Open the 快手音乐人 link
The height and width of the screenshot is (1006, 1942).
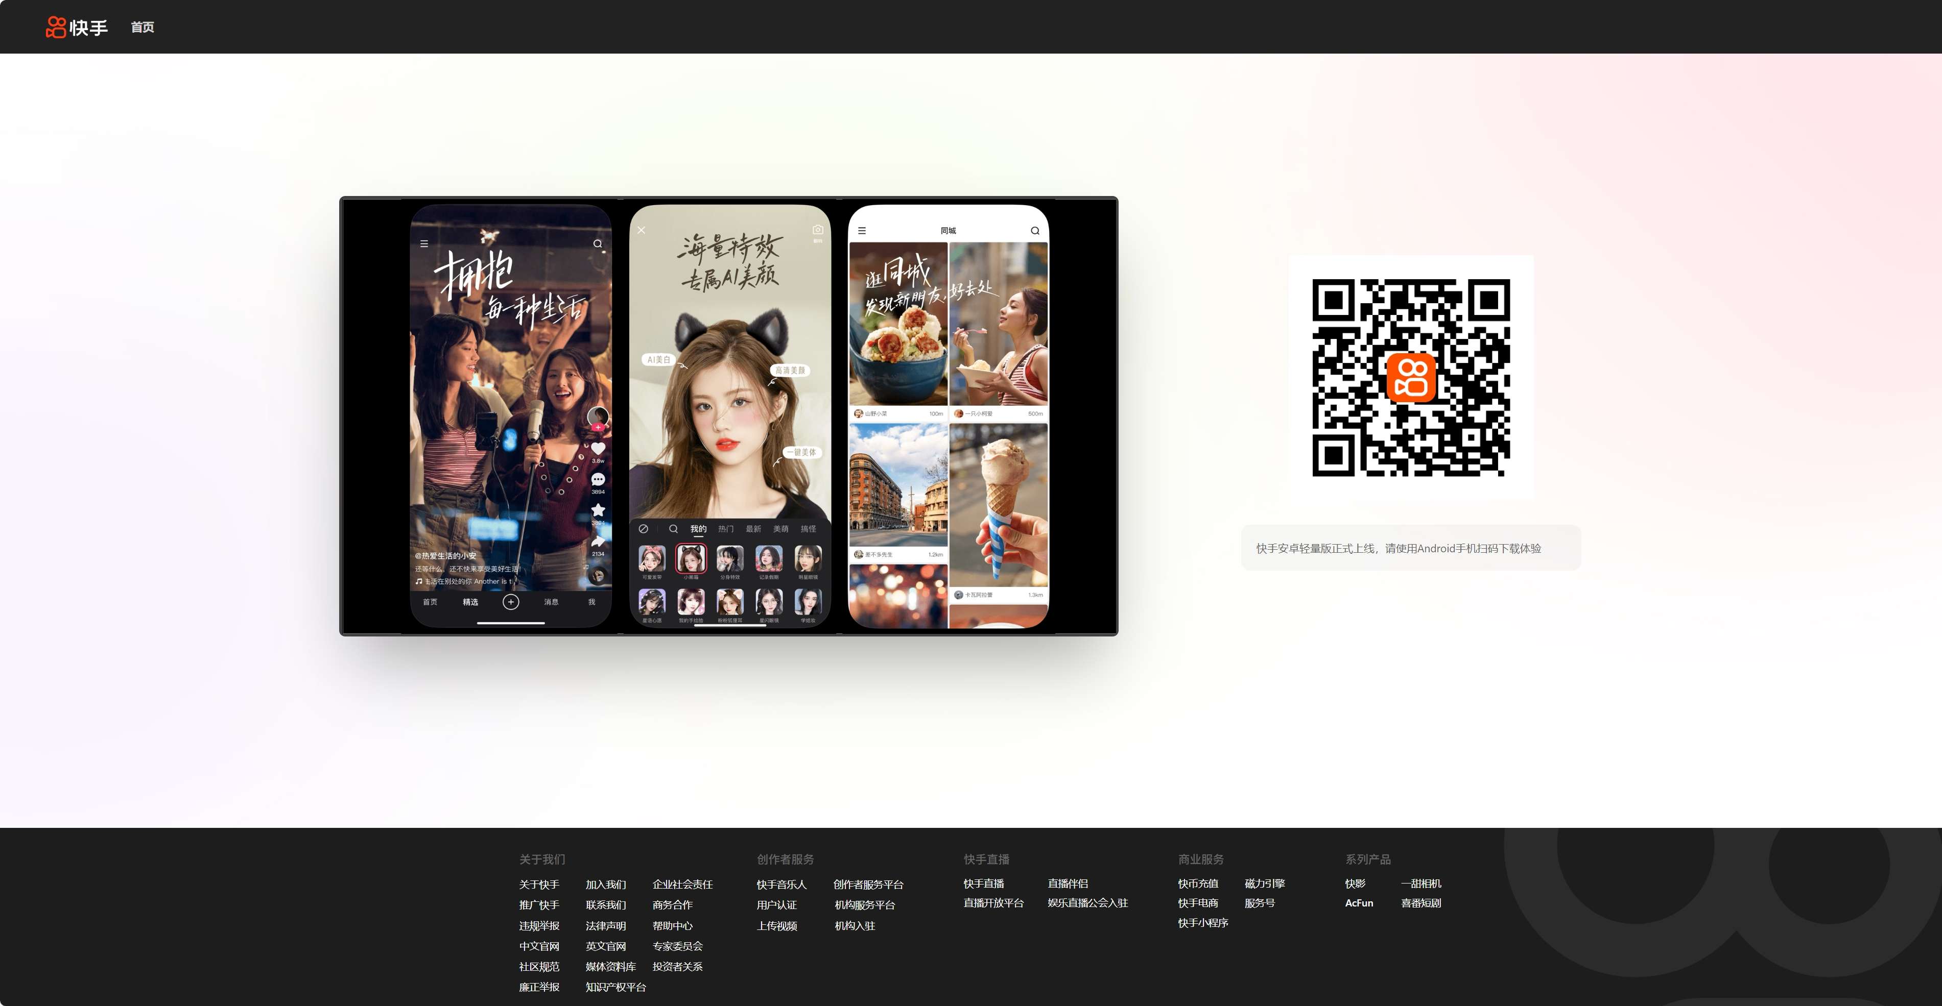click(782, 885)
